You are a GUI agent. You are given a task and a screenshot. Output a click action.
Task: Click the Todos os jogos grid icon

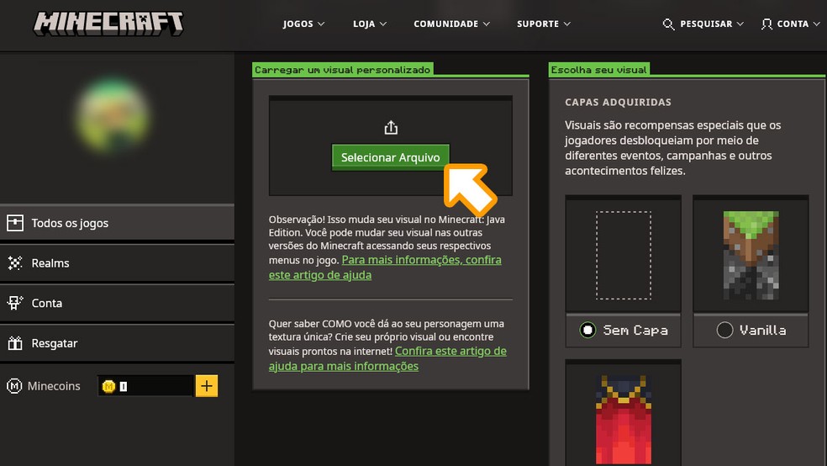15,223
